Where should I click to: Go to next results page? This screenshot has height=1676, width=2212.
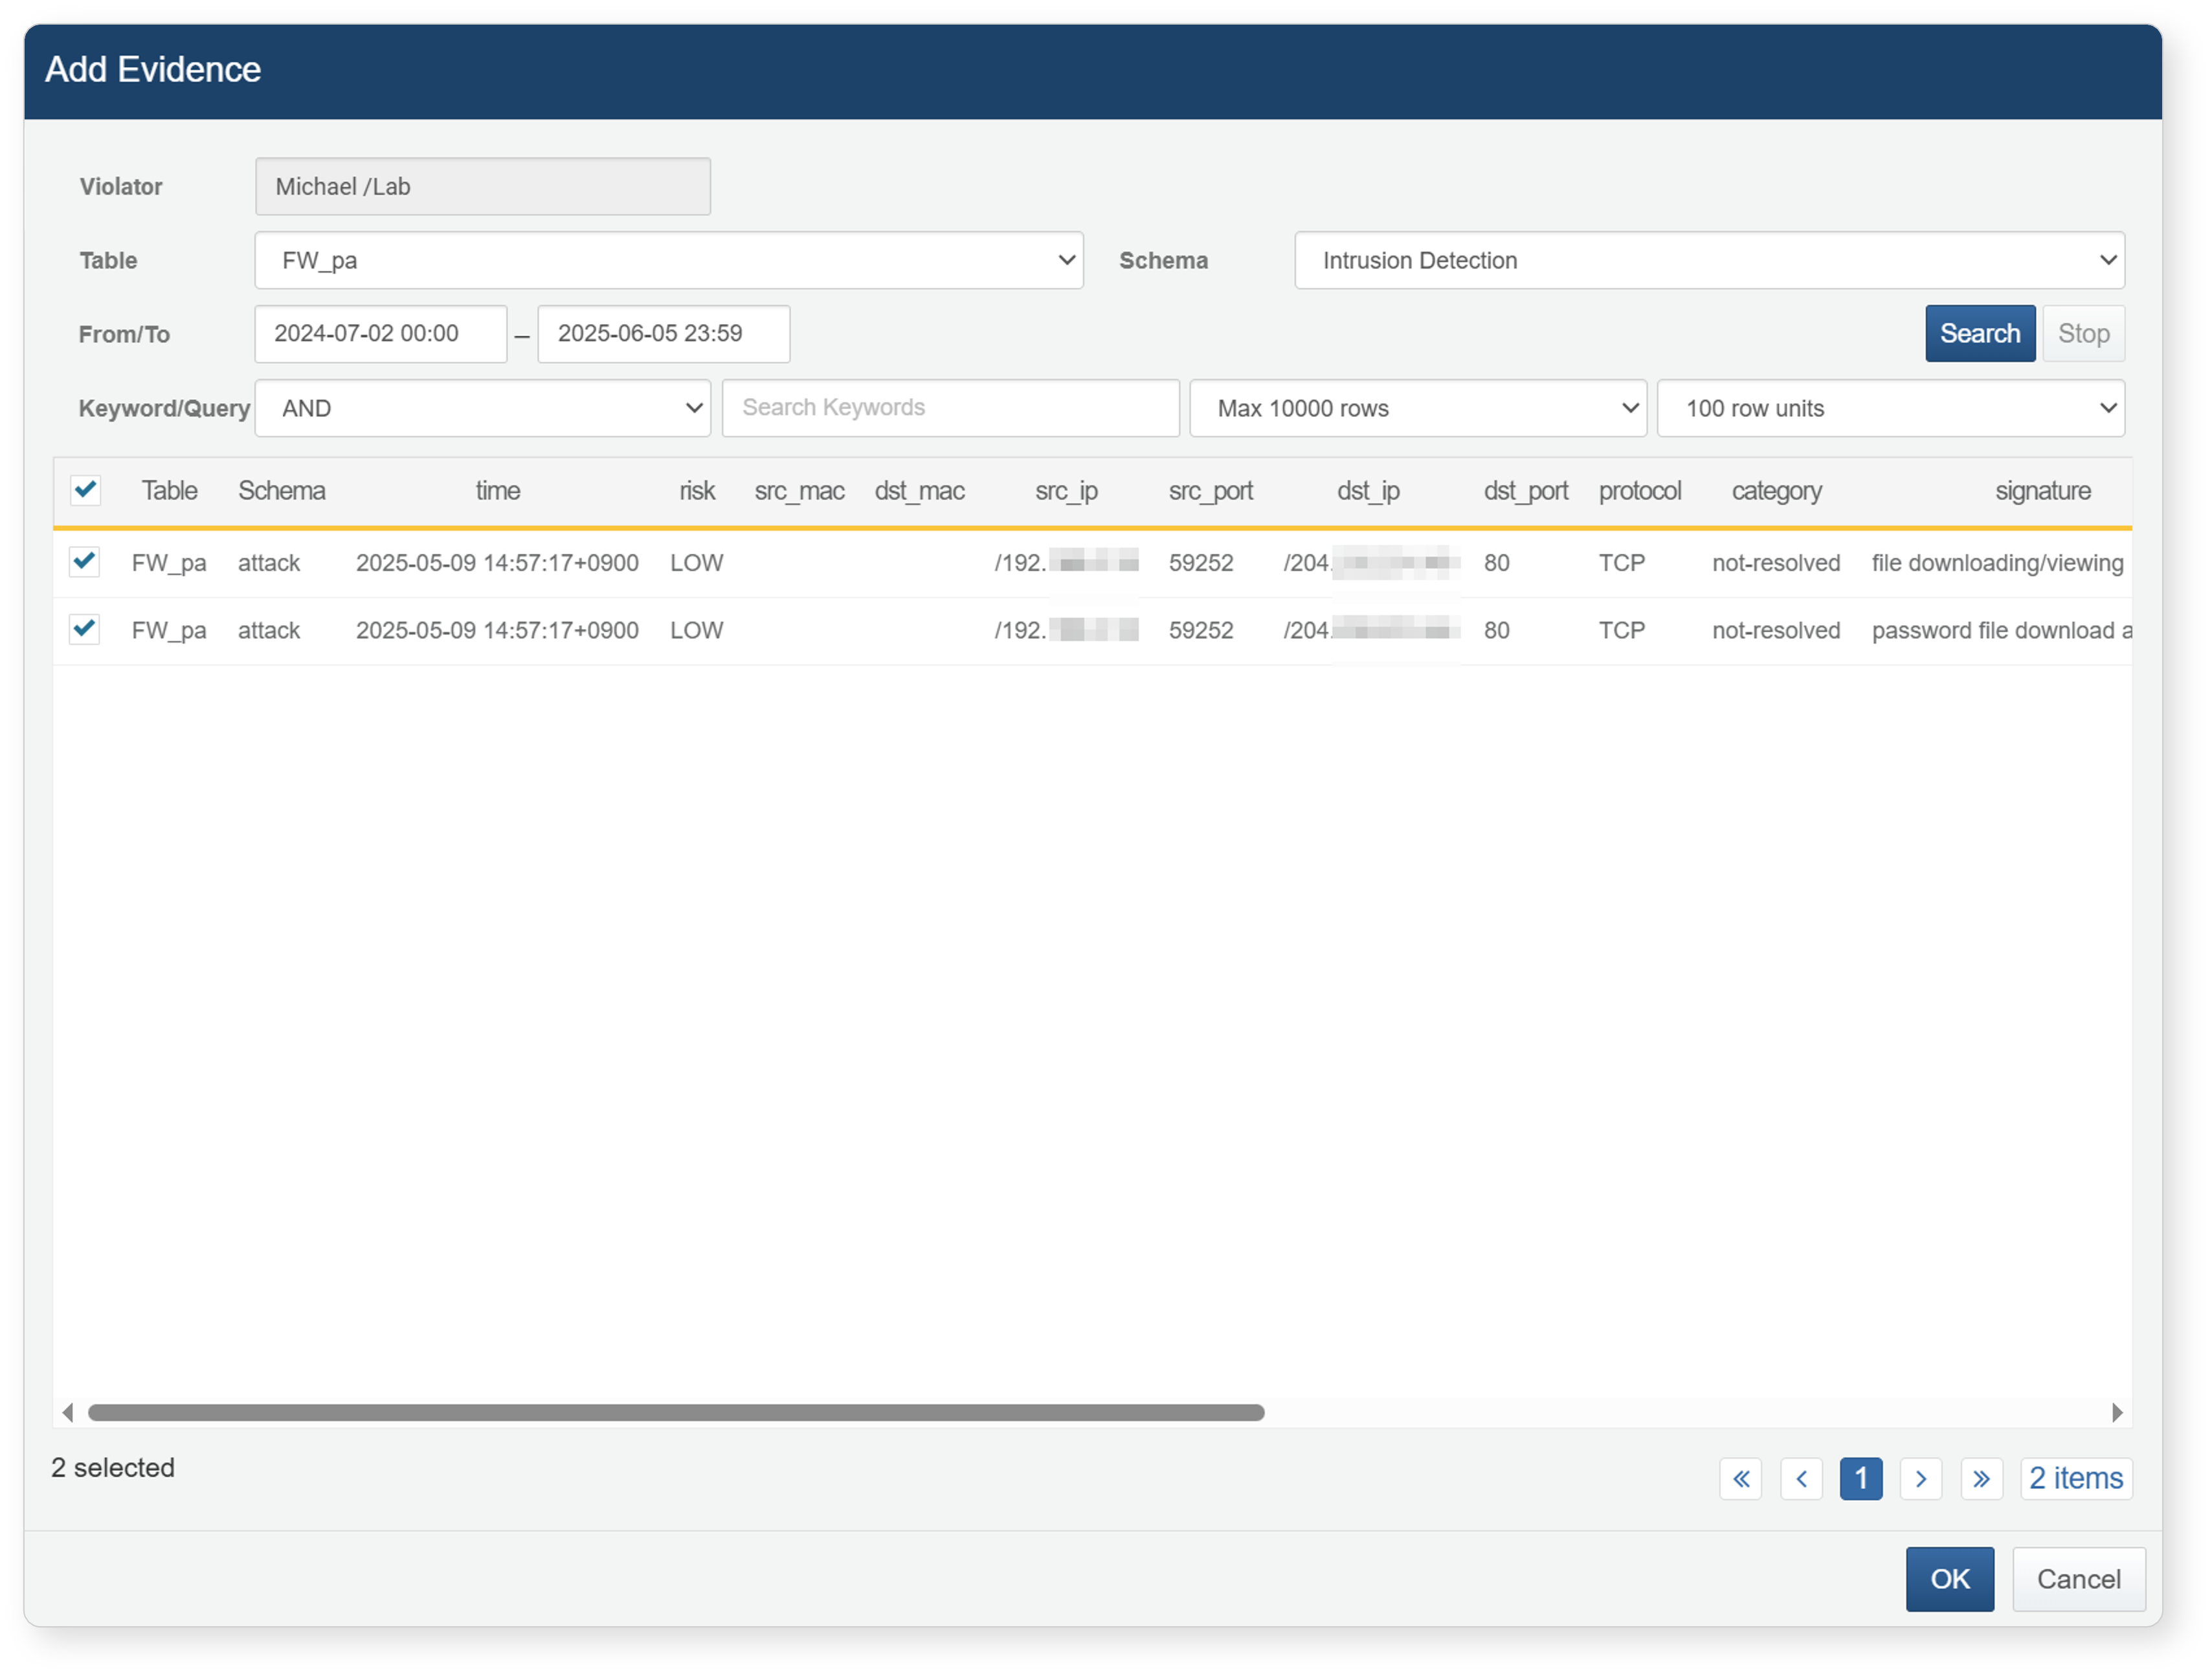(1920, 1478)
